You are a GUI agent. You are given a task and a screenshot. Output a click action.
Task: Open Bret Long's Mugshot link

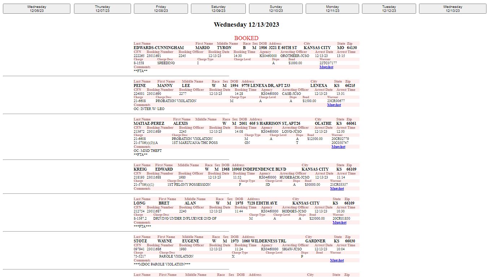(x=339, y=223)
